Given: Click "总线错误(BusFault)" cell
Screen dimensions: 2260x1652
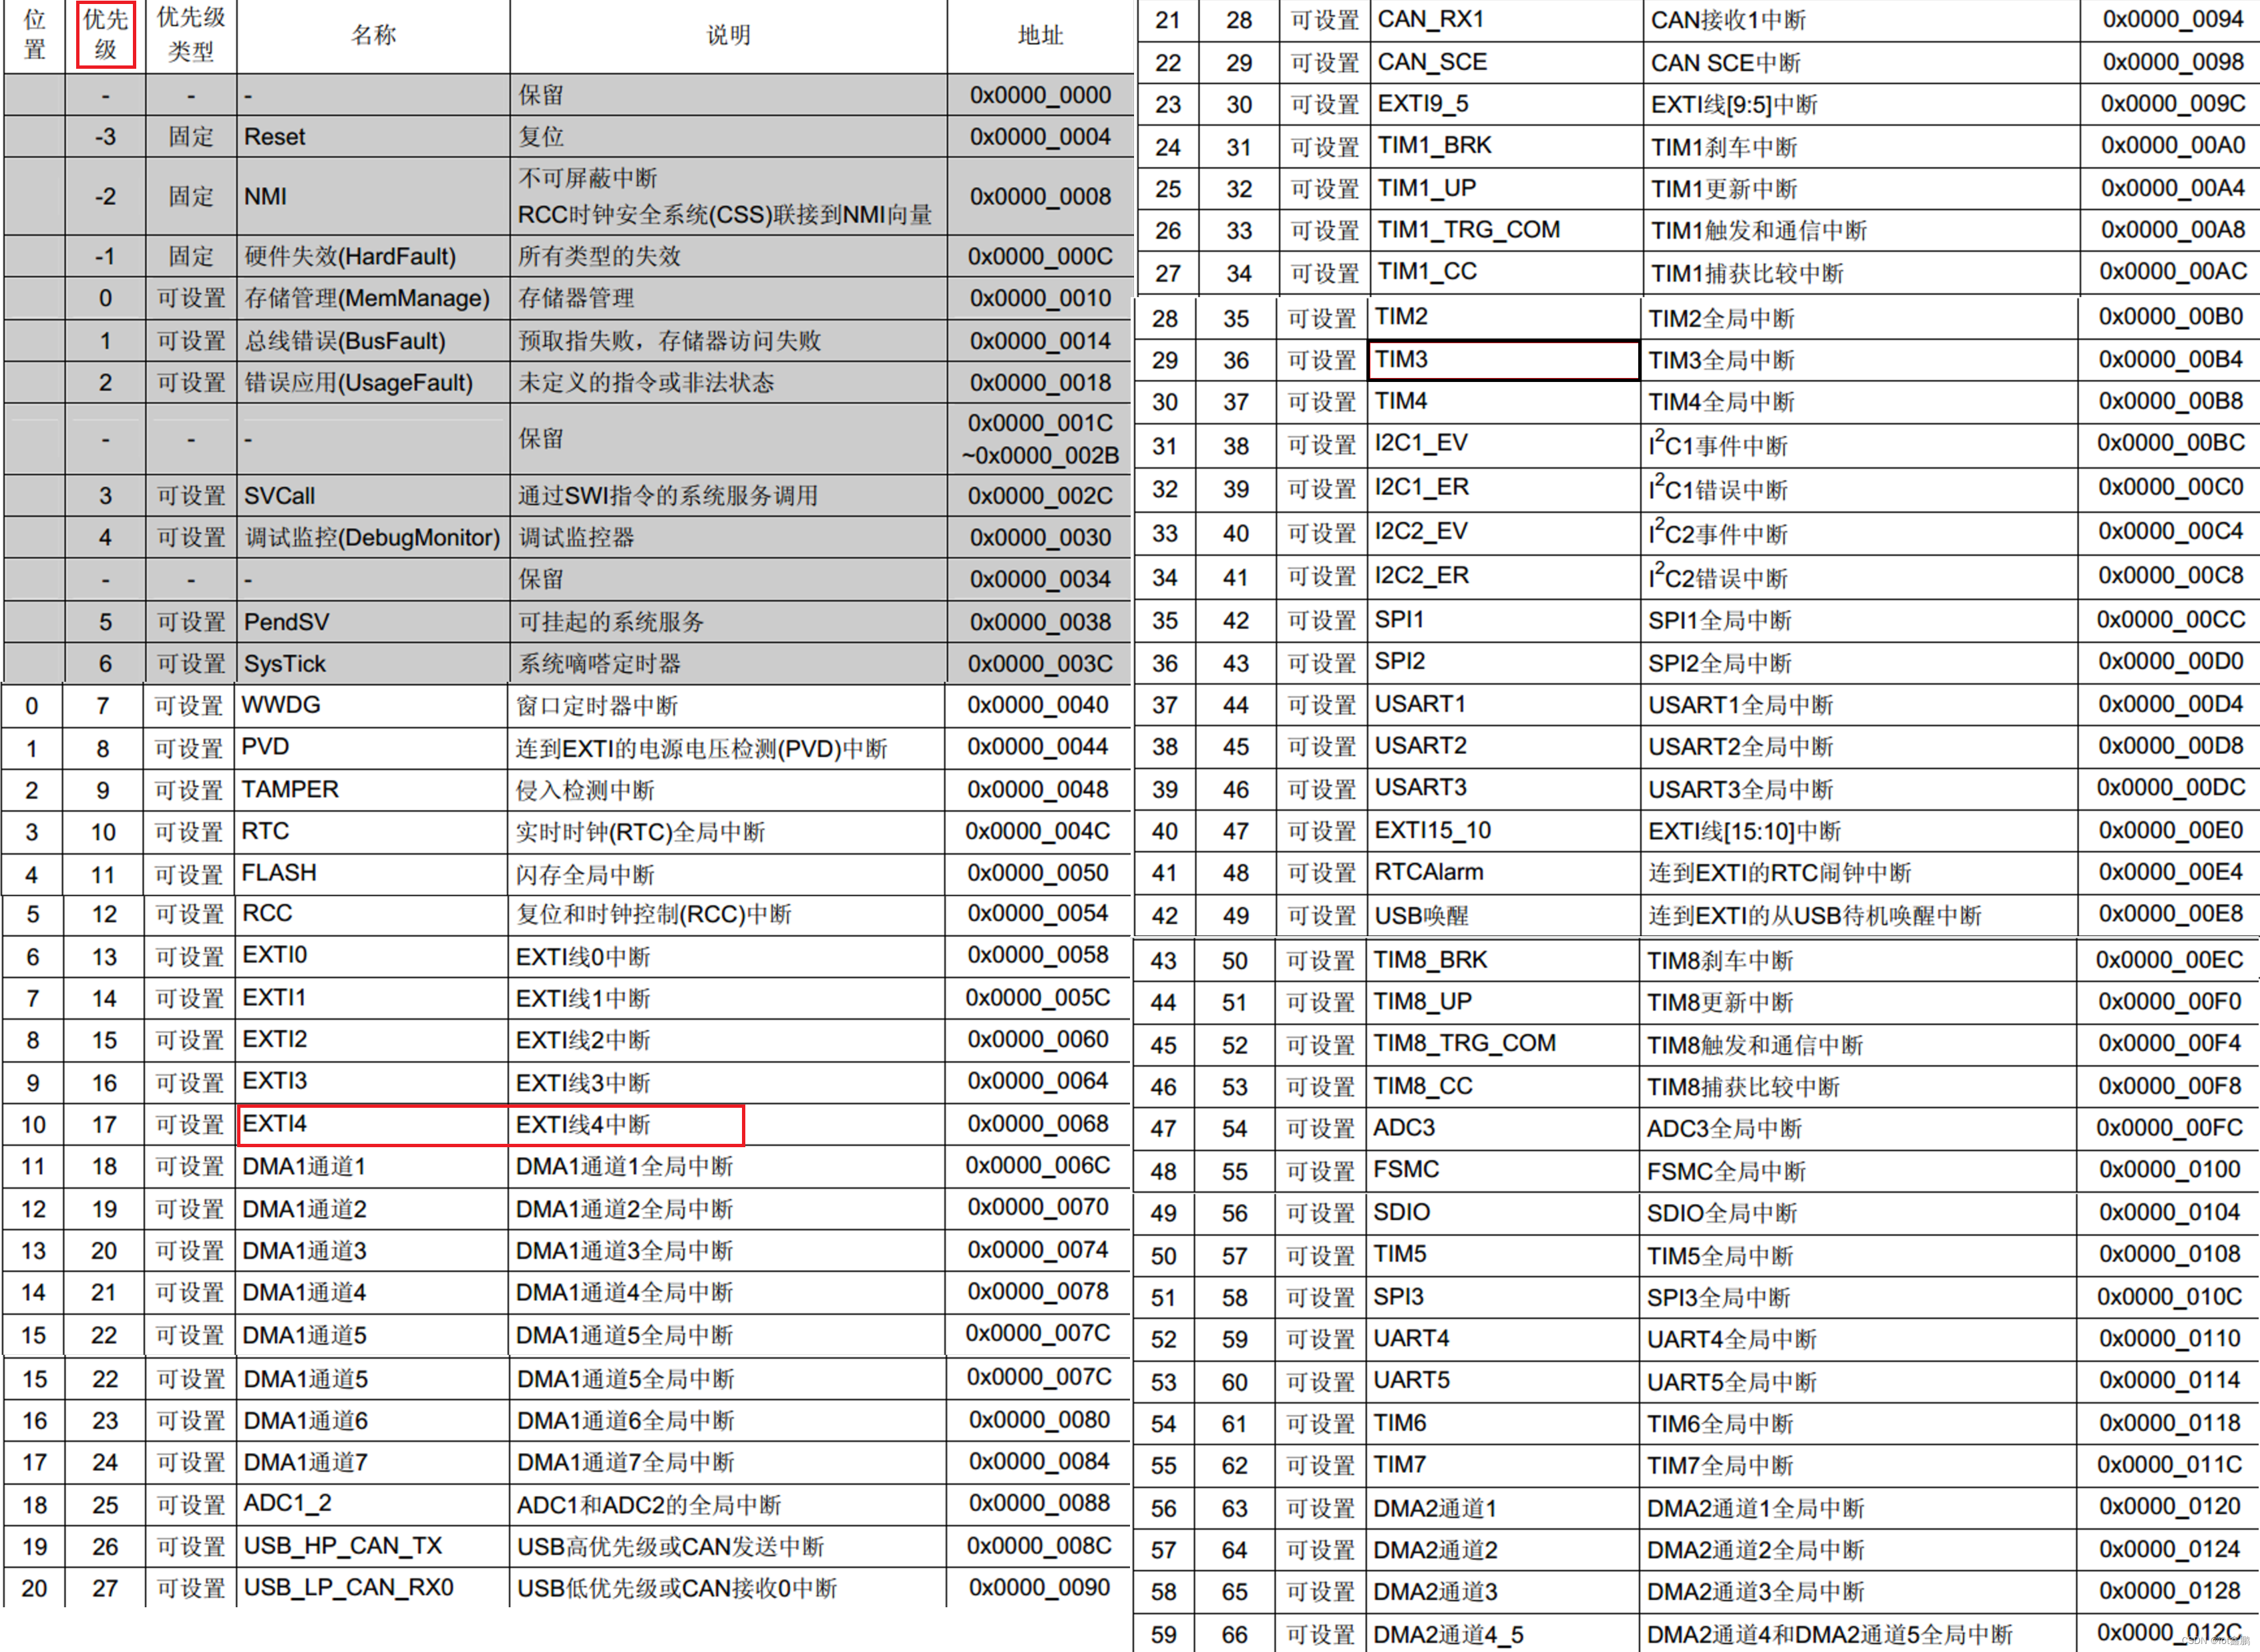Looking at the screenshot, I should tap(373, 341).
